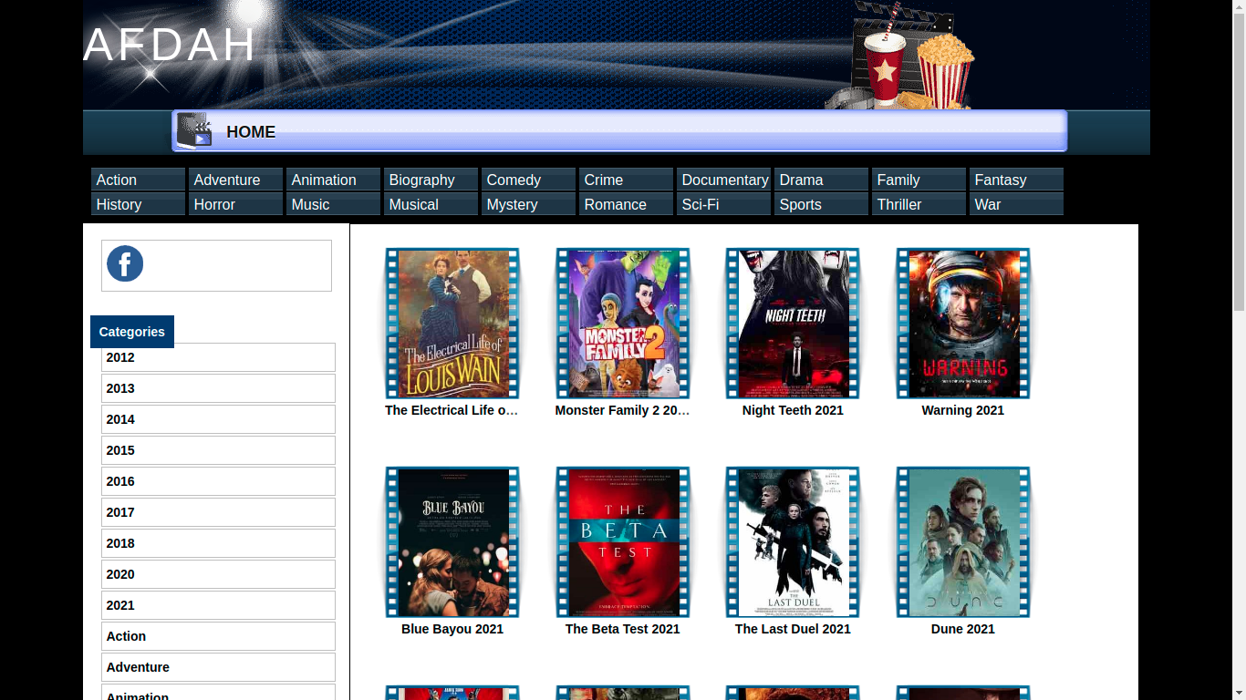This screenshot has width=1246, height=700.
Task: Select Biography in the genre menu
Action: tap(431, 180)
